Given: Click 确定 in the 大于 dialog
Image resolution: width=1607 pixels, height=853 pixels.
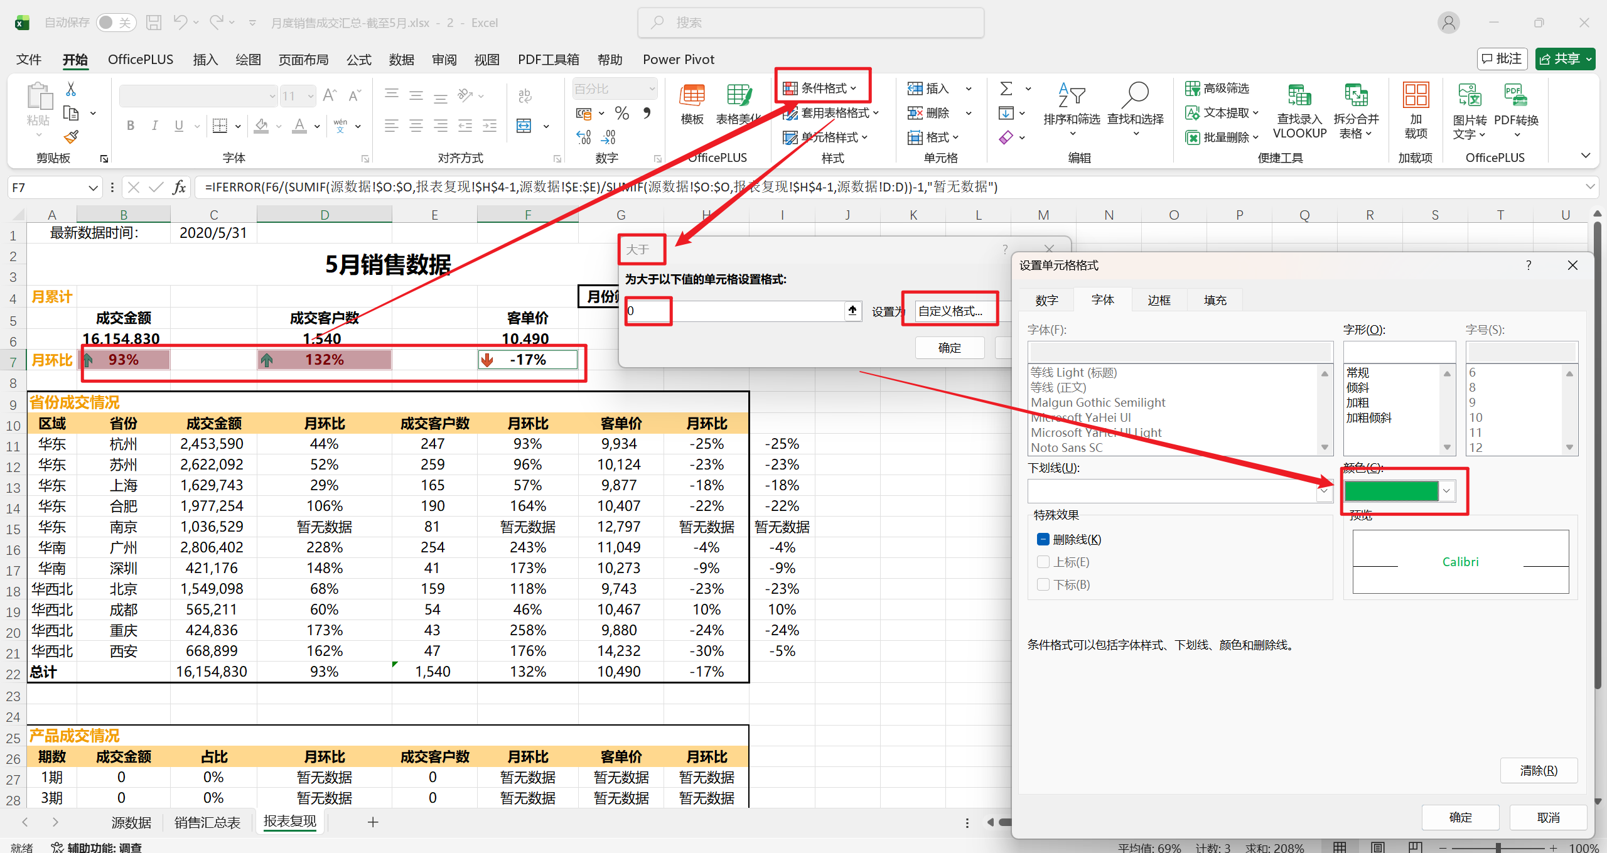Looking at the screenshot, I should (949, 347).
